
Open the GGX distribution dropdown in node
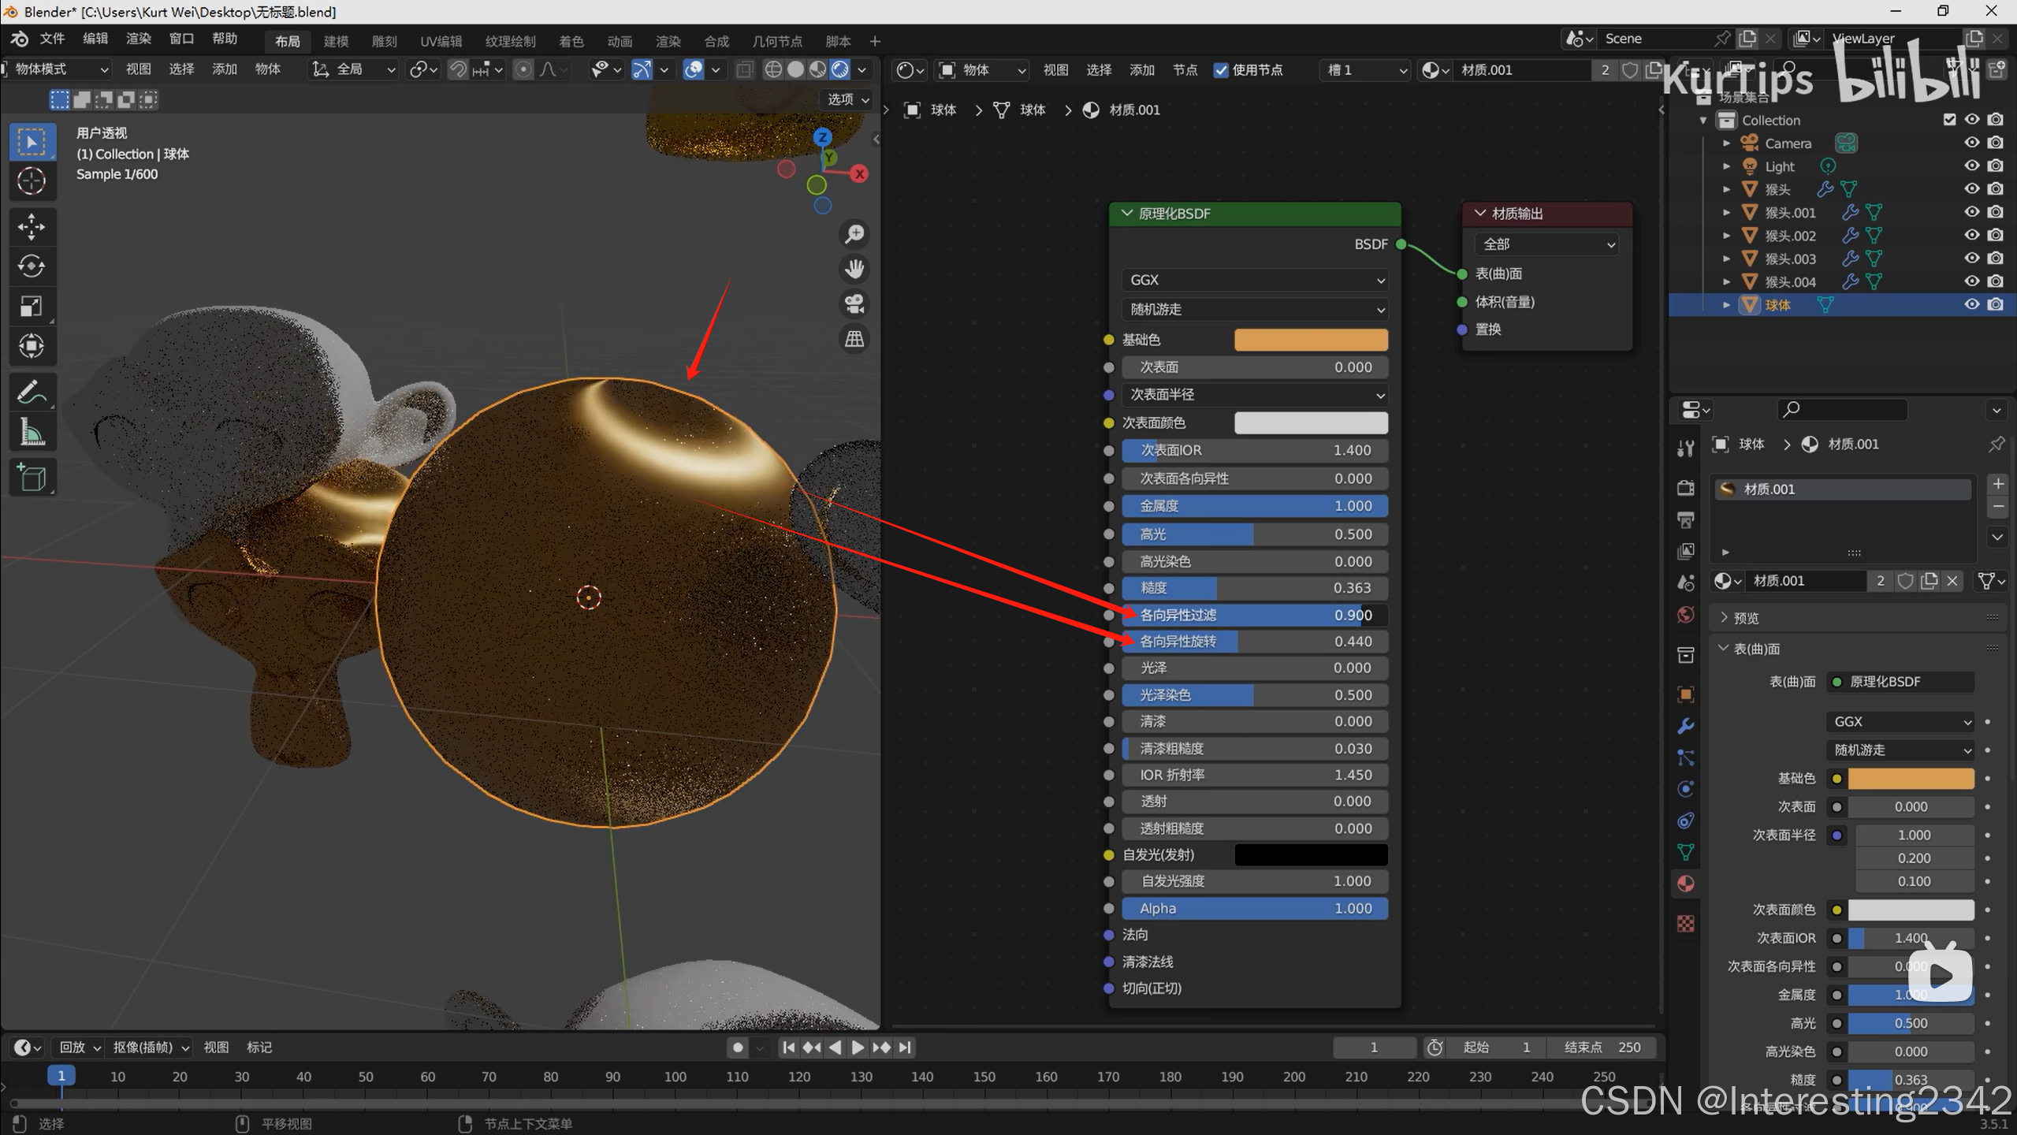pyautogui.click(x=1255, y=280)
